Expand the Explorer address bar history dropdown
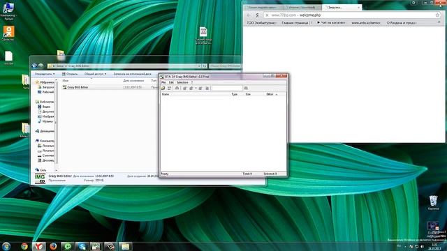The height and width of the screenshot is (251, 447). click(199, 66)
